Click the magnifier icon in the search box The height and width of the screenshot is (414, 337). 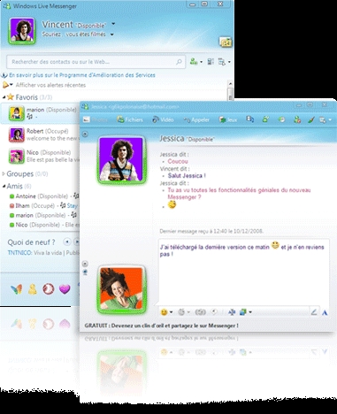pyautogui.click(x=179, y=62)
